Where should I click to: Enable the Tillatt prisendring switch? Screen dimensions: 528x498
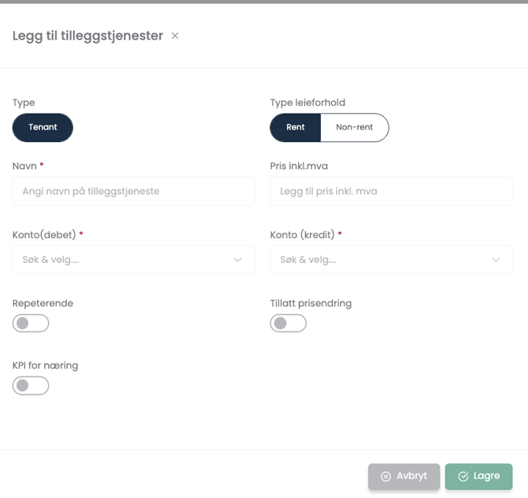[288, 323]
